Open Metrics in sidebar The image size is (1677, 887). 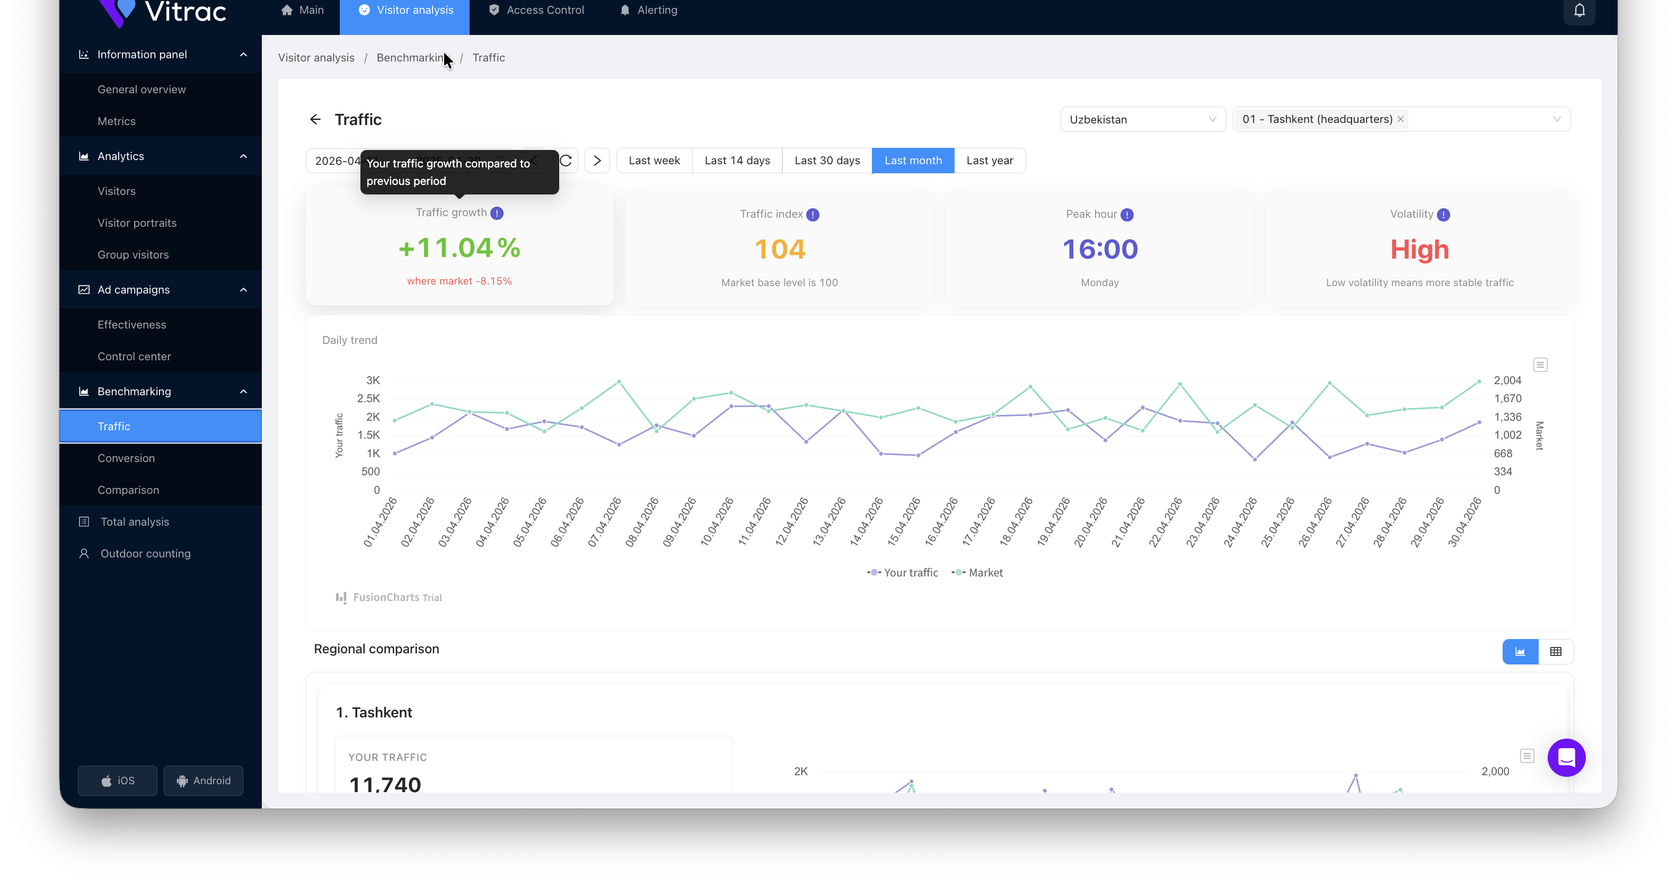click(161, 121)
